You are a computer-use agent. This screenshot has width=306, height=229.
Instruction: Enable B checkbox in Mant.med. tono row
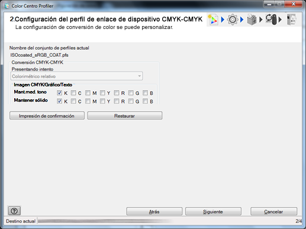tap(145, 93)
